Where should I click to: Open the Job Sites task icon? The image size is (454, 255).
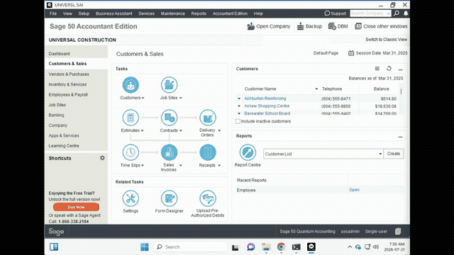click(169, 85)
